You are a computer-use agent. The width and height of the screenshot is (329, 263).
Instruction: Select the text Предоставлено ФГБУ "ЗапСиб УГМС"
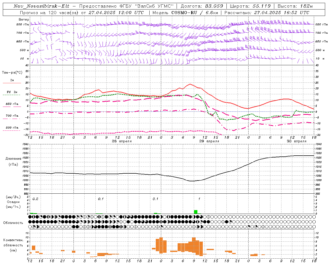pyautogui.click(x=126, y=6)
